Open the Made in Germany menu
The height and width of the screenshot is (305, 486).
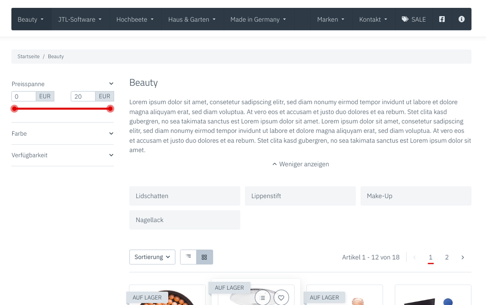point(258,19)
